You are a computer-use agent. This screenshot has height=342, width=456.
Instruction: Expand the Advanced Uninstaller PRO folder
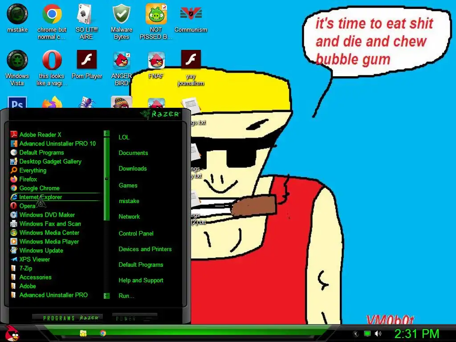(x=49, y=295)
